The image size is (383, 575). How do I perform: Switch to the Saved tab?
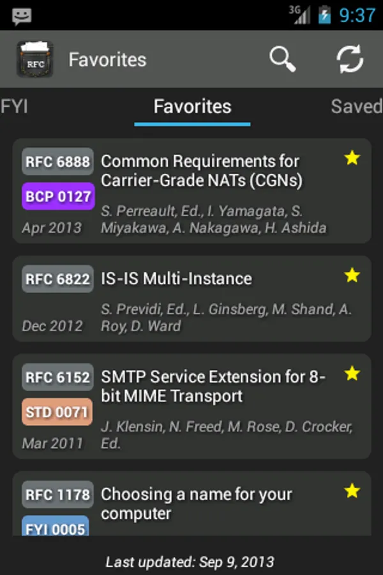pos(356,106)
